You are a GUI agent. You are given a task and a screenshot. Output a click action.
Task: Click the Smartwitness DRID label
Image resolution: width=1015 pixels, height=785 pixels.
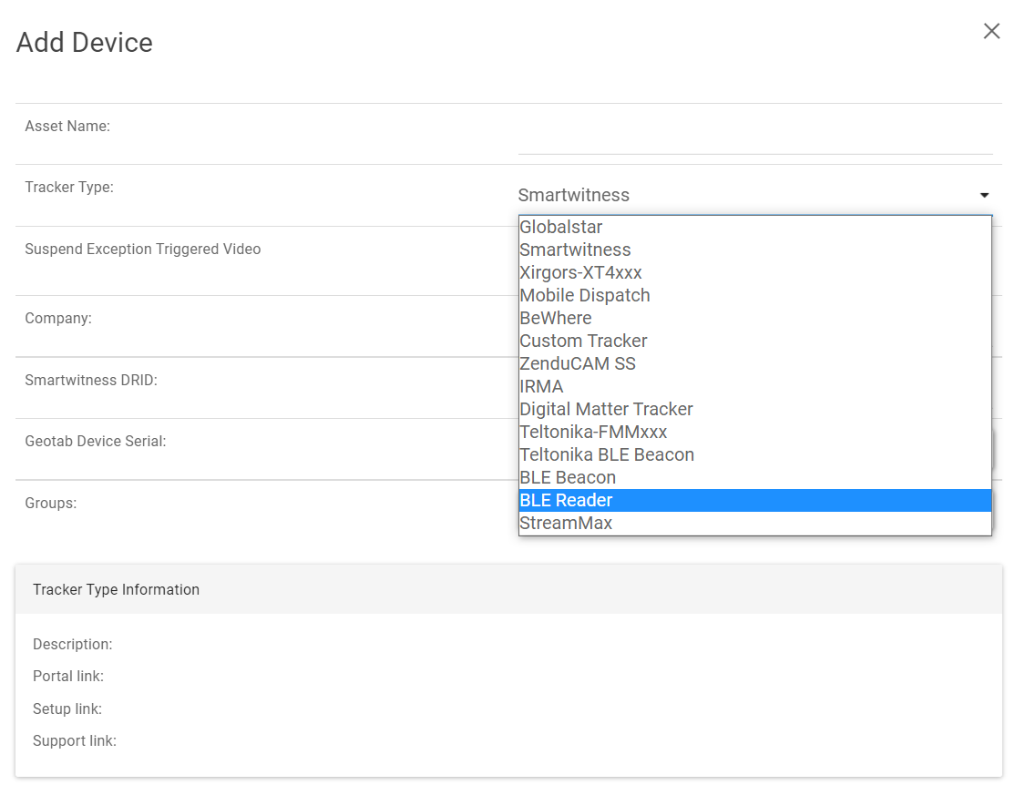(90, 380)
